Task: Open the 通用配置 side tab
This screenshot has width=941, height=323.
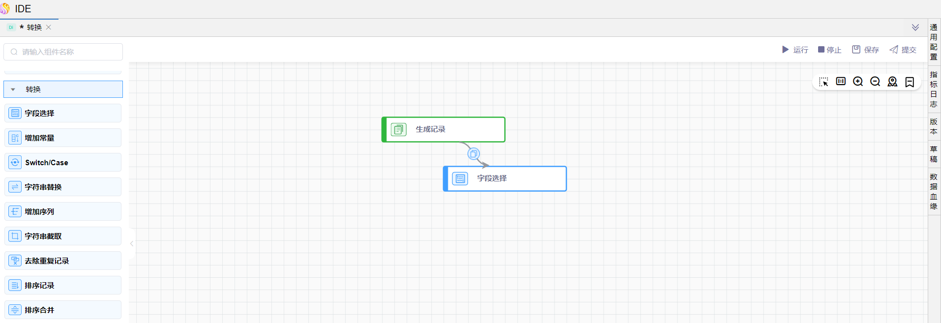Action: coord(934,42)
